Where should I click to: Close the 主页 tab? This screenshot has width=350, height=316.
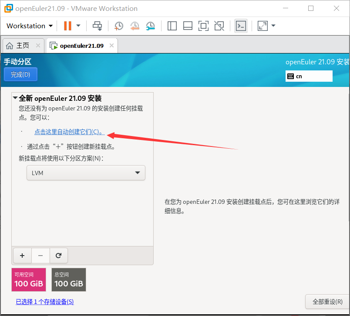click(x=38, y=46)
